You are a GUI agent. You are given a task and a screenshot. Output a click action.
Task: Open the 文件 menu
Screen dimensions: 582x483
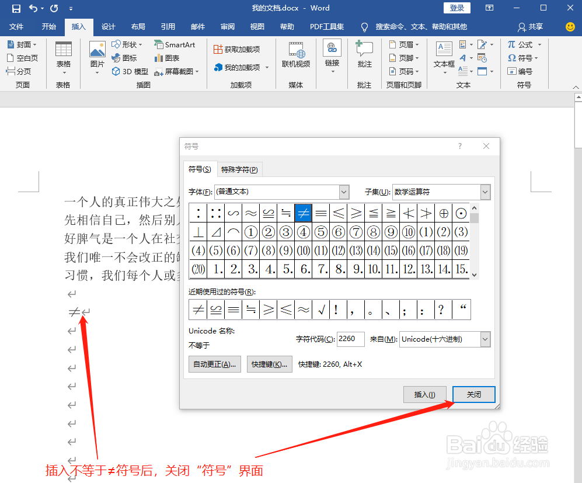(16, 27)
